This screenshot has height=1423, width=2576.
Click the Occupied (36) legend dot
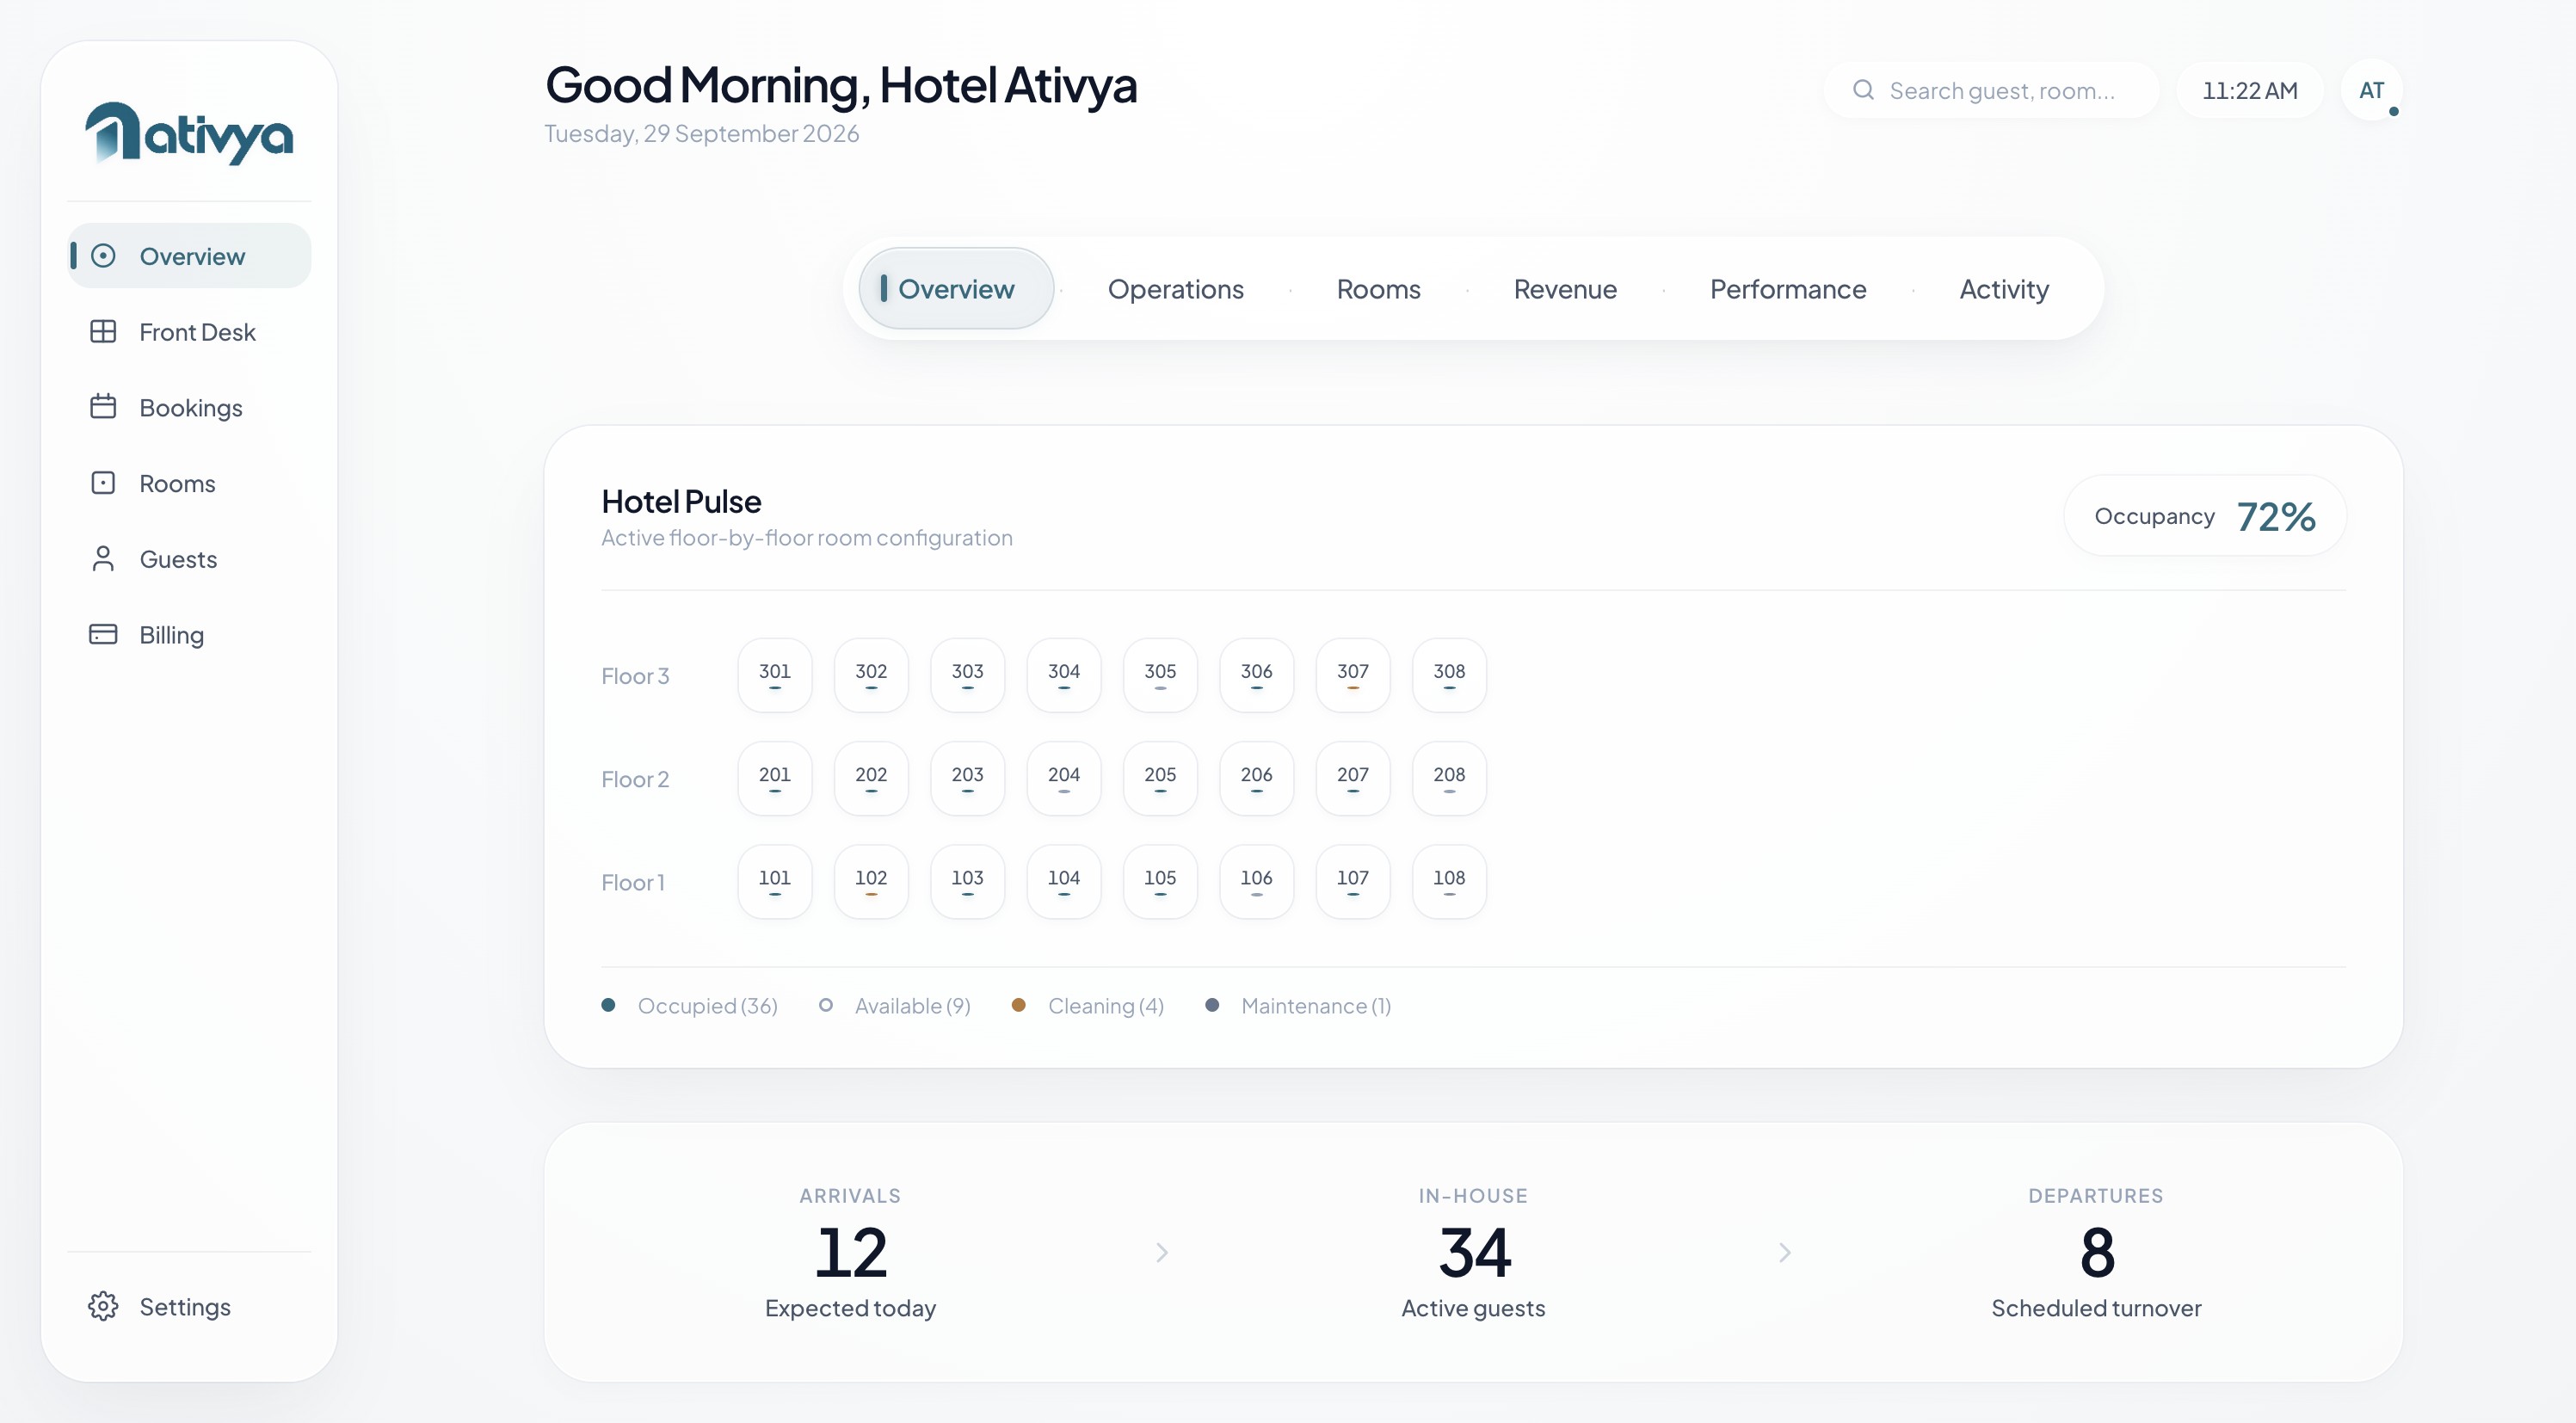(608, 1005)
